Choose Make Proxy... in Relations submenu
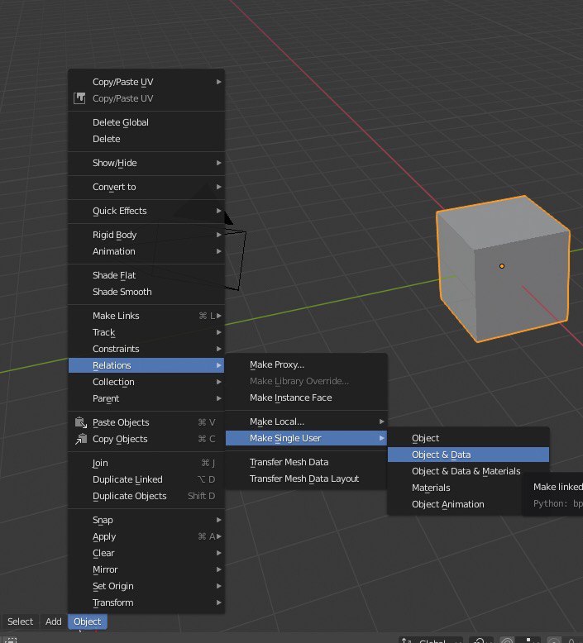 (306, 364)
